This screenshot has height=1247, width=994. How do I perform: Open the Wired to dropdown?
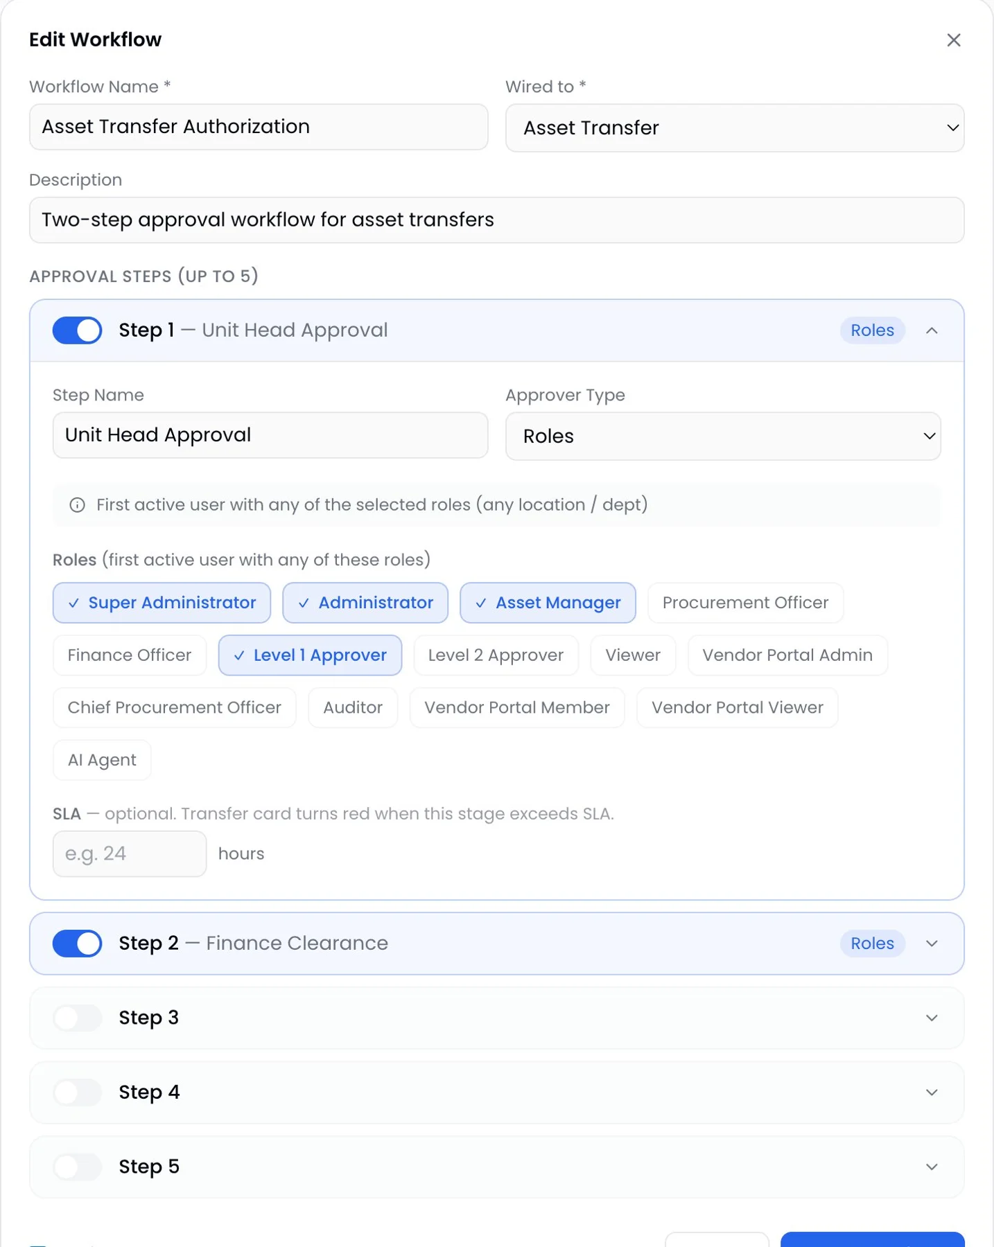(735, 128)
